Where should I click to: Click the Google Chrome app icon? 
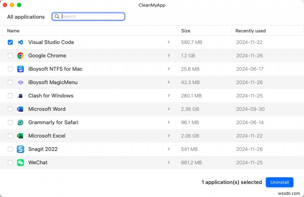coord(21,56)
